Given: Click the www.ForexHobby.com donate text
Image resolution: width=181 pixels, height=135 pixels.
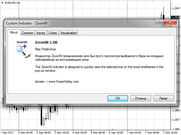Looking at the screenshot, I should pyautogui.click(x=64, y=82).
